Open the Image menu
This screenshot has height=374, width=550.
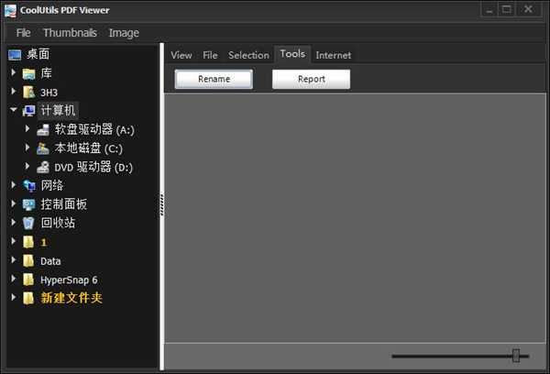(x=124, y=33)
